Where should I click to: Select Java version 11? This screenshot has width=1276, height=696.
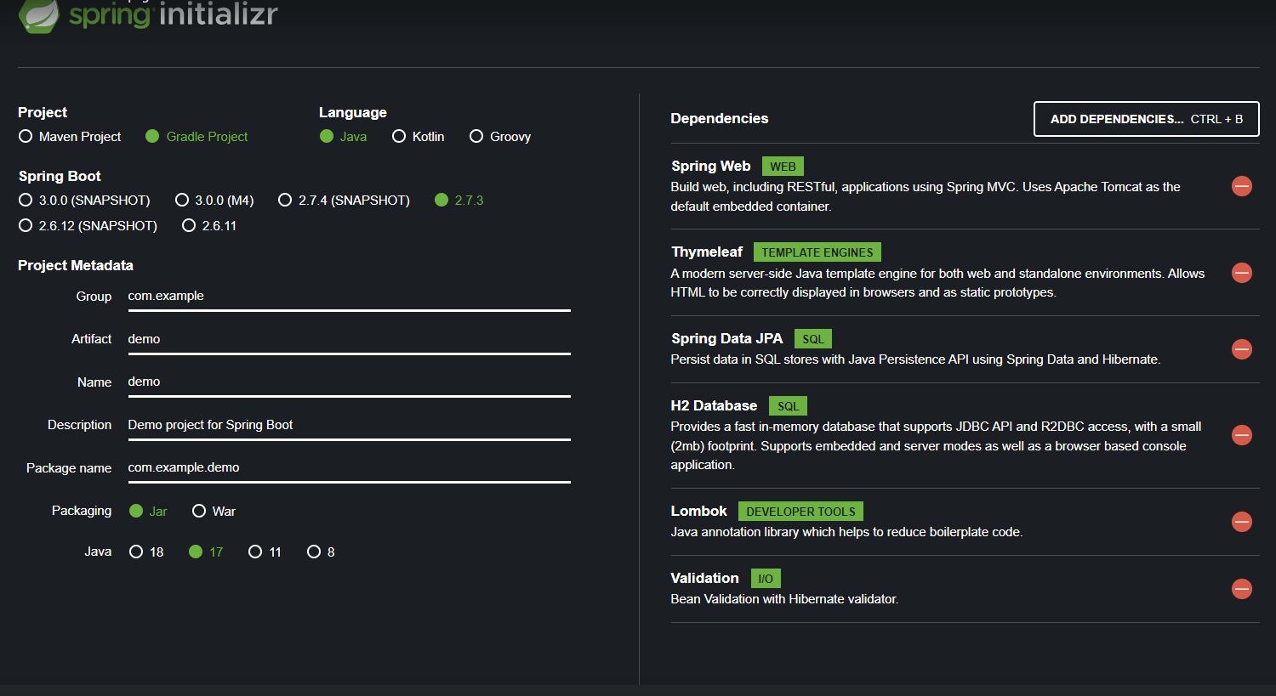(x=265, y=552)
